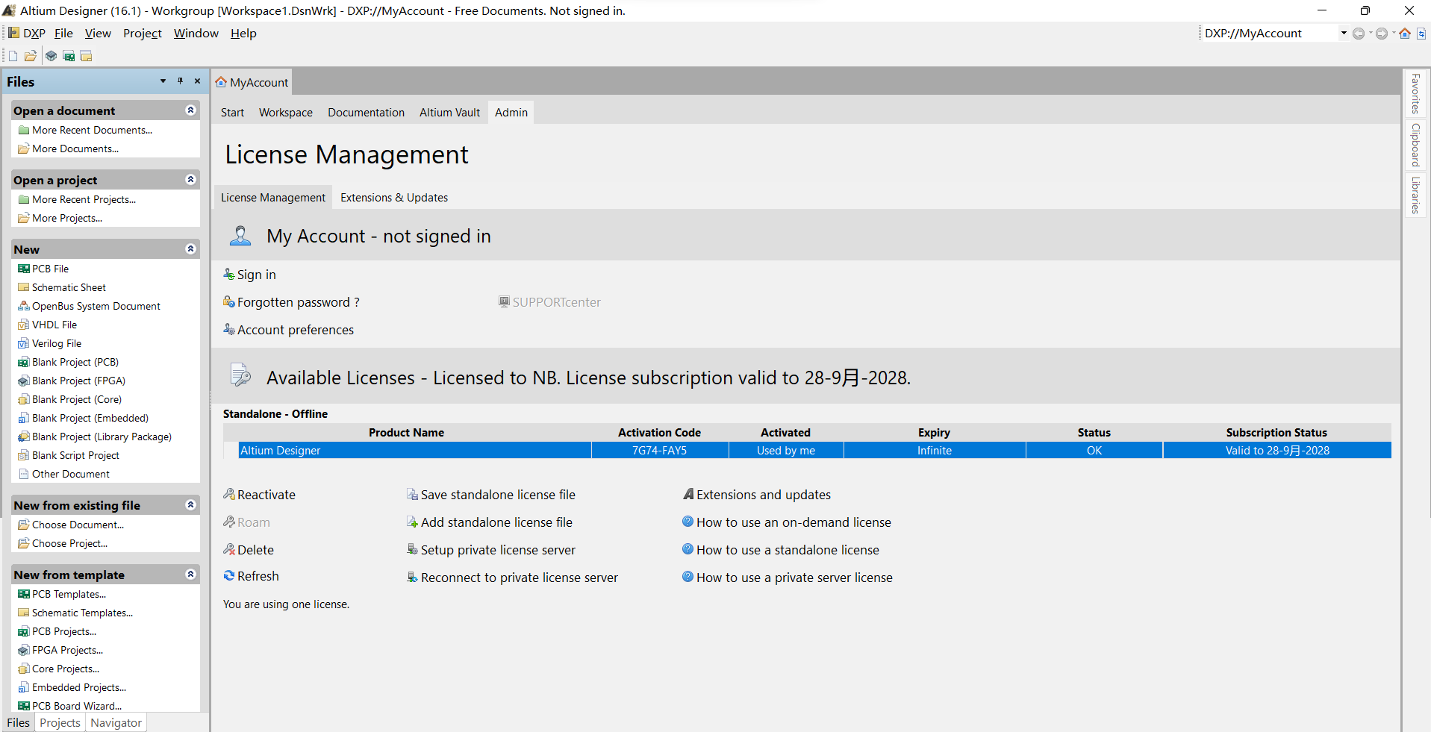Click the VHDL File icon

[24, 325]
